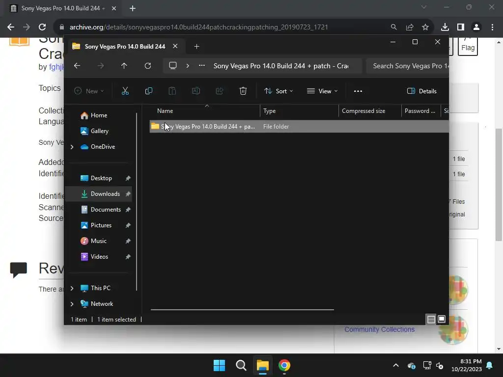Click the Chrome zoom magnifier icon in address bar
The height and width of the screenshot is (377, 503).
(393, 27)
